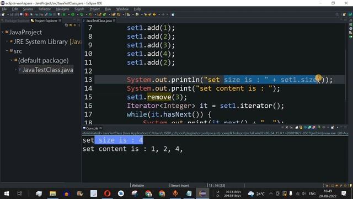Open File Explorer from taskbar
The width and height of the screenshot is (353, 199).
click(x=53, y=193)
